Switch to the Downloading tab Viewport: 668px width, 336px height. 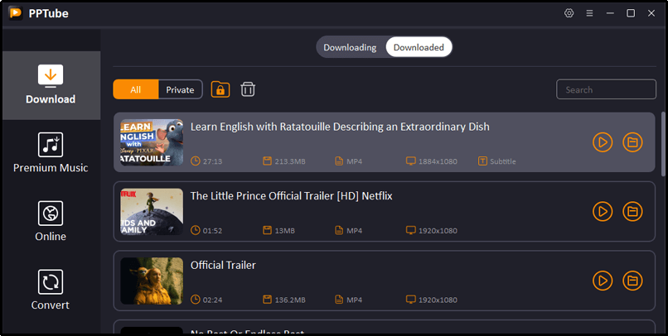tap(350, 47)
